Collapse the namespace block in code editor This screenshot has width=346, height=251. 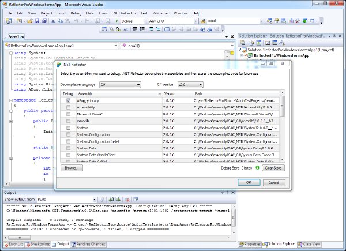[x=11, y=100]
